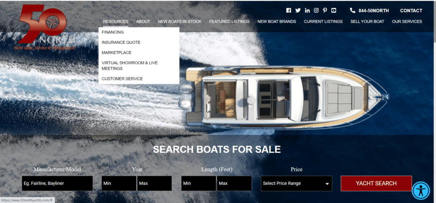Click the 50 North logo
Screen dimensions: 436x203
44,28
